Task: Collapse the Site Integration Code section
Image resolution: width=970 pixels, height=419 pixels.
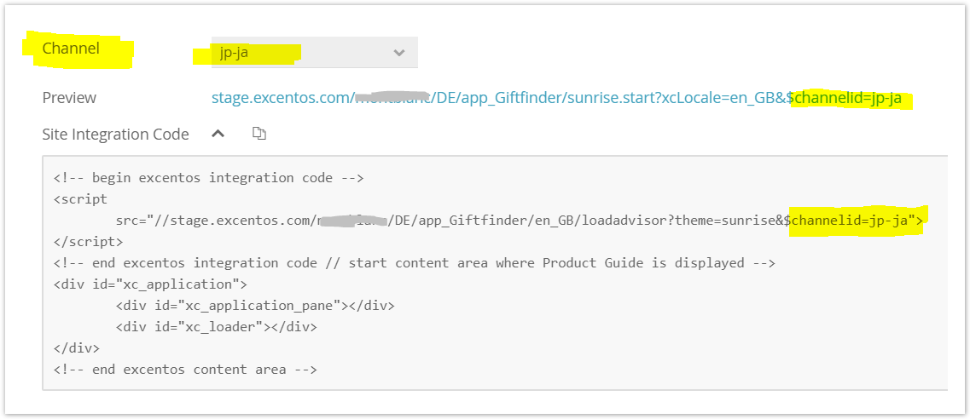Action: tap(218, 134)
